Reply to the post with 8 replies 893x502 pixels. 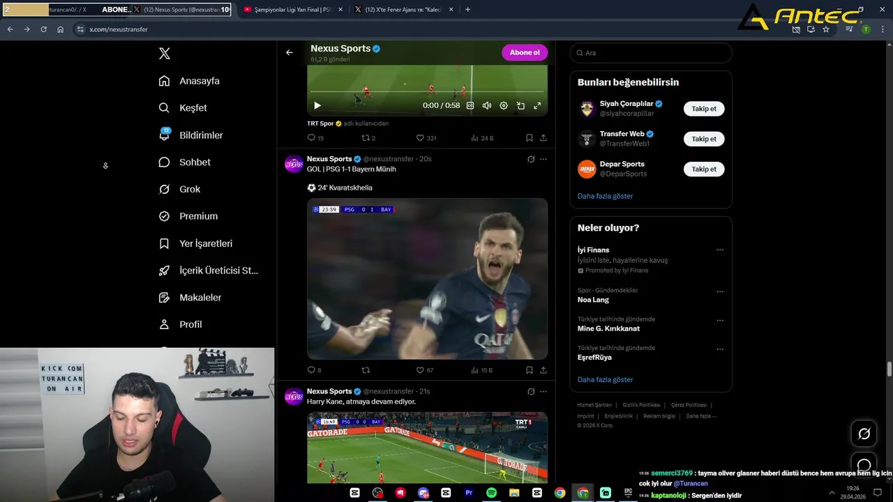tap(315, 370)
